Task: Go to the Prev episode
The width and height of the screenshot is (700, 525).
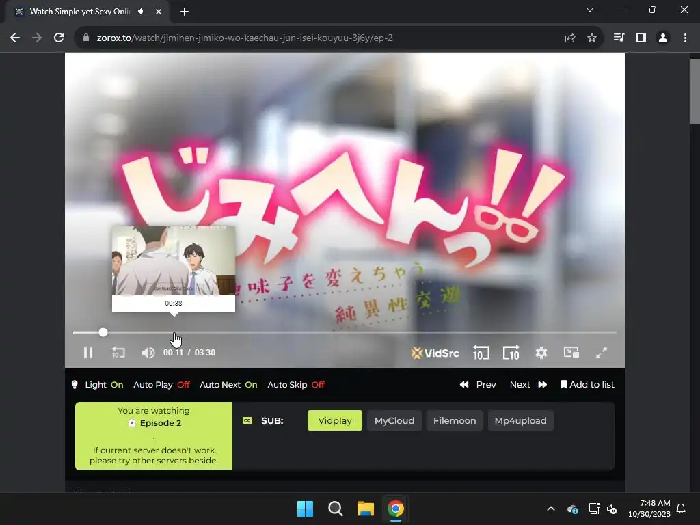Action: (478, 384)
